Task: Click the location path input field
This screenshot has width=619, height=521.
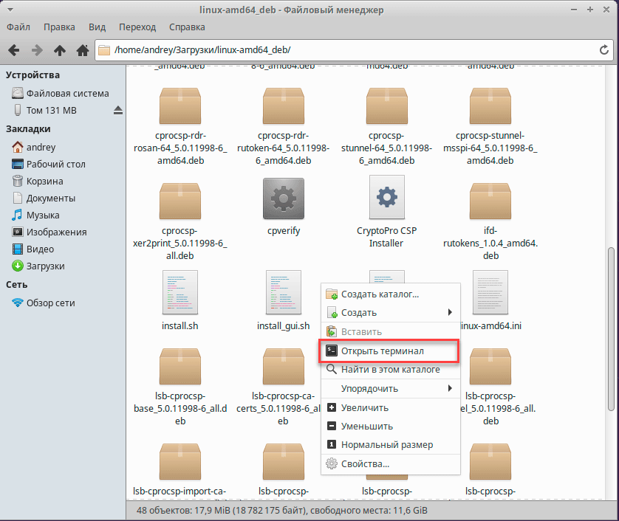Action: [347, 50]
